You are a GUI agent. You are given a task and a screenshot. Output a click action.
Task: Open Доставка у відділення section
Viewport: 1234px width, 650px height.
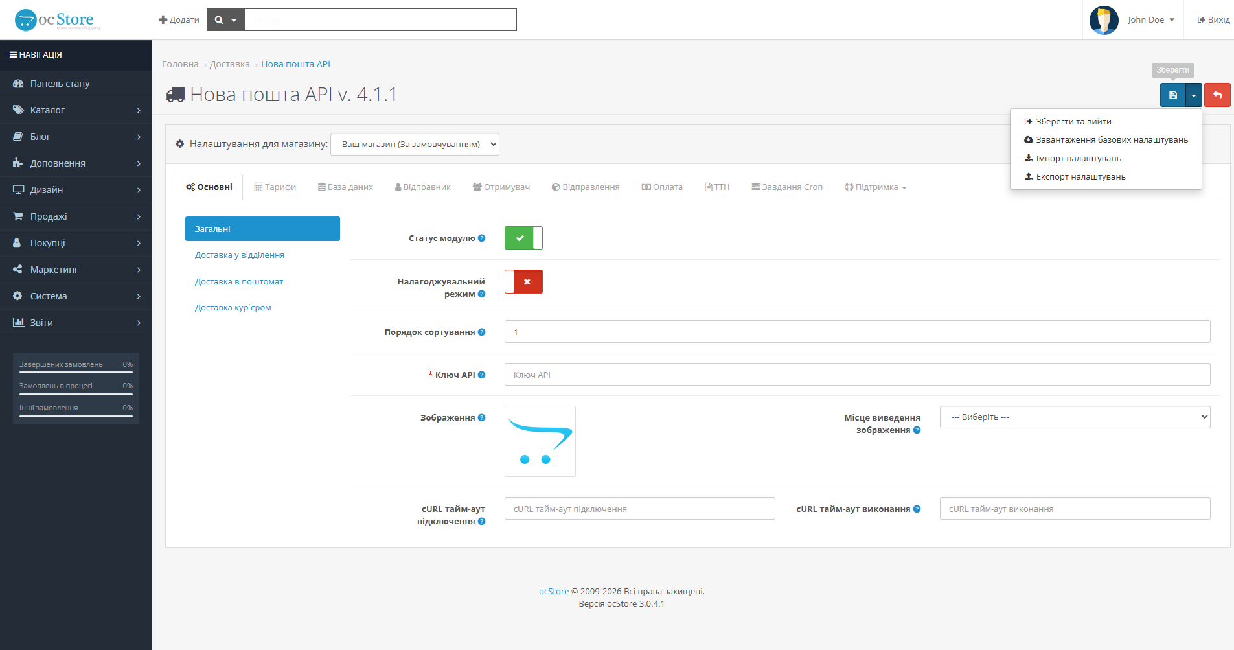coord(262,255)
